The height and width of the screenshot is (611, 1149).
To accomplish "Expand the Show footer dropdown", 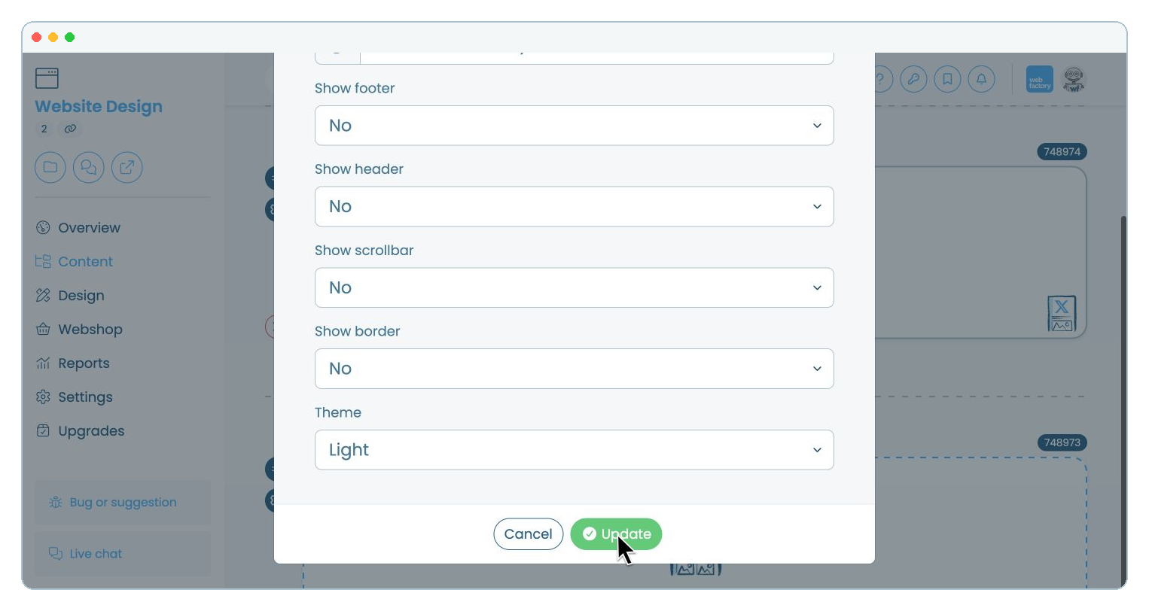I will tap(574, 126).
